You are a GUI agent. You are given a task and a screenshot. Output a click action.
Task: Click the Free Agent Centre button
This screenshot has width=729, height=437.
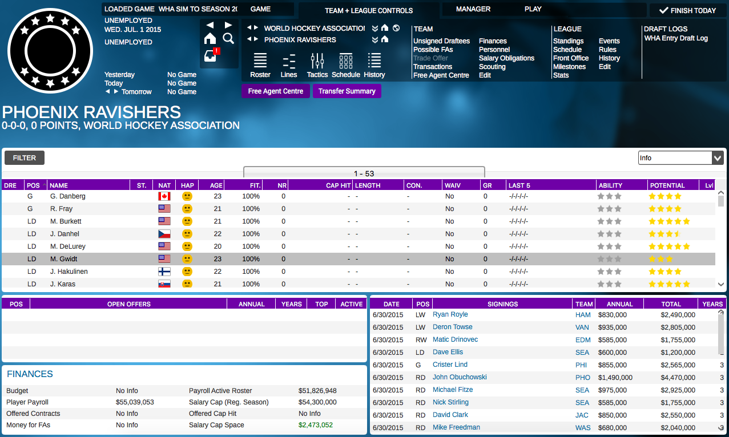tap(276, 91)
